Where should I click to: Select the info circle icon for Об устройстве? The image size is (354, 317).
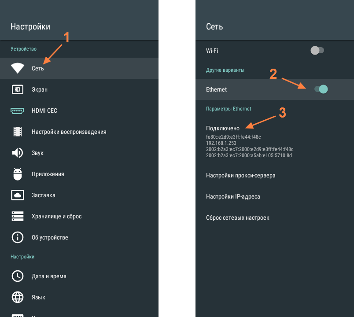click(x=18, y=237)
